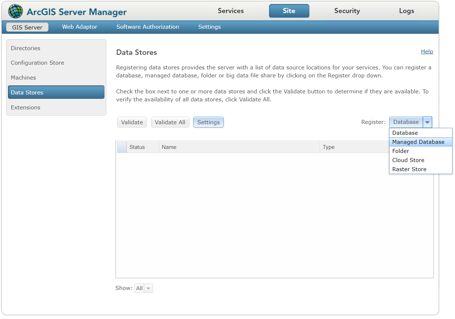This screenshot has height=319, width=455.
Task: Open the Register dropdown arrow
Action: click(427, 122)
